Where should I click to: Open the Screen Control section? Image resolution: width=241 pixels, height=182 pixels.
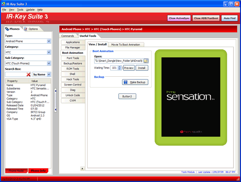(73, 85)
